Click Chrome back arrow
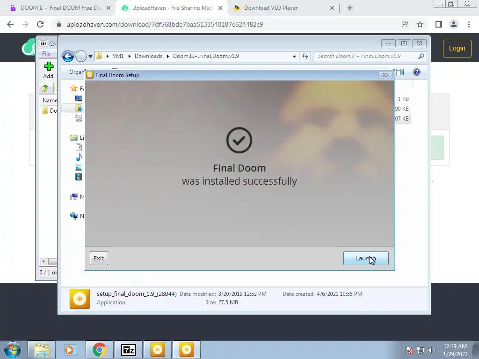 [10, 24]
